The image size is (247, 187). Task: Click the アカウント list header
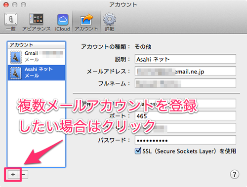pyautogui.click(x=37, y=45)
